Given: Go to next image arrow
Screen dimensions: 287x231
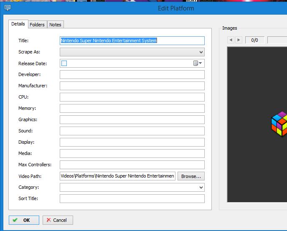Looking at the screenshot, I should pos(239,40).
